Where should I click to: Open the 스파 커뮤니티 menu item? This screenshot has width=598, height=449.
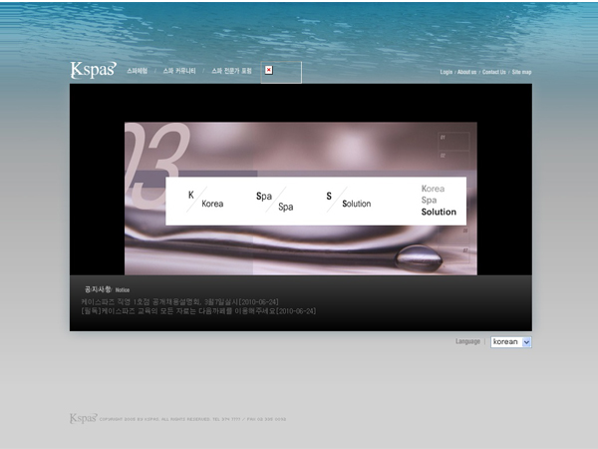[179, 72]
